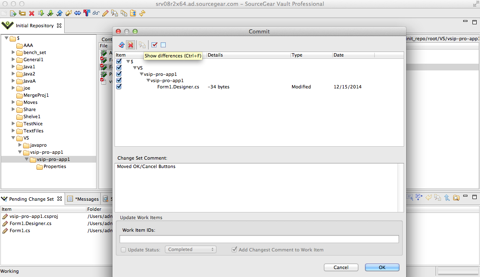Click the yellow Refresh arrows icon
Image resolution: width=480 pixels, height=277 pixels.
tap(142, 13)
